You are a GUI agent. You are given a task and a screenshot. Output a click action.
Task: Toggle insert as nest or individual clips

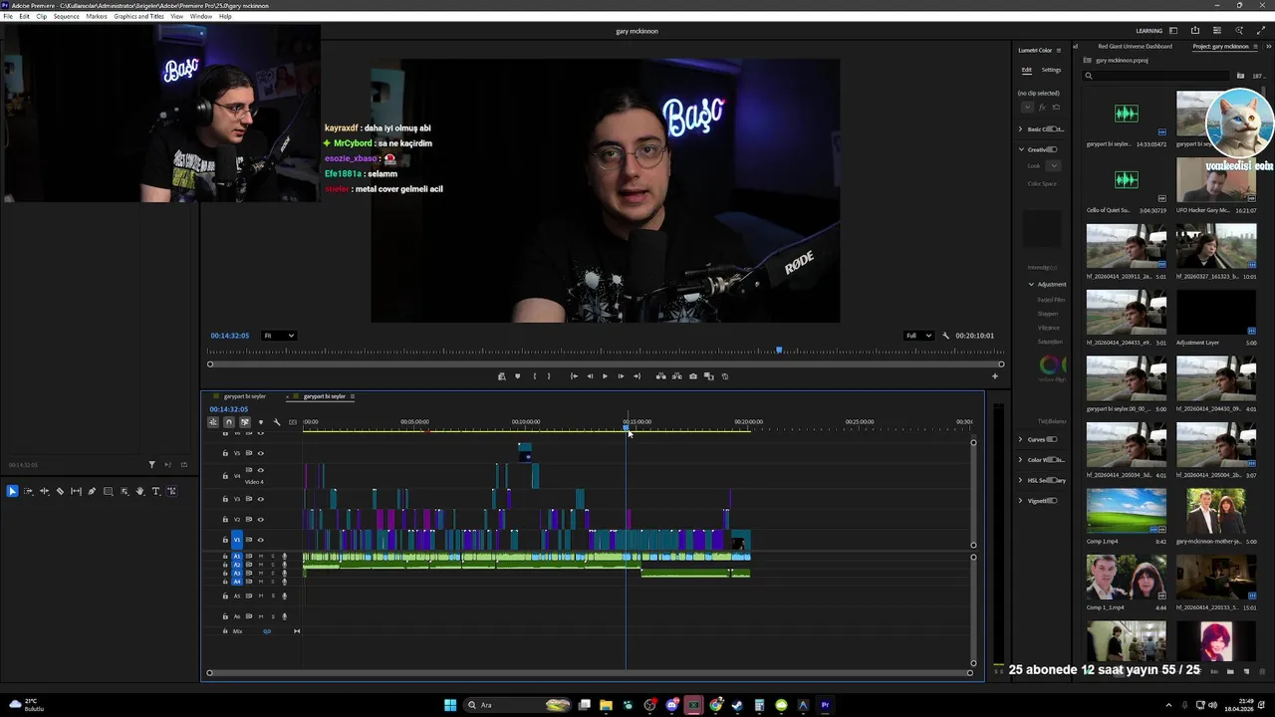tap(212, 422)
